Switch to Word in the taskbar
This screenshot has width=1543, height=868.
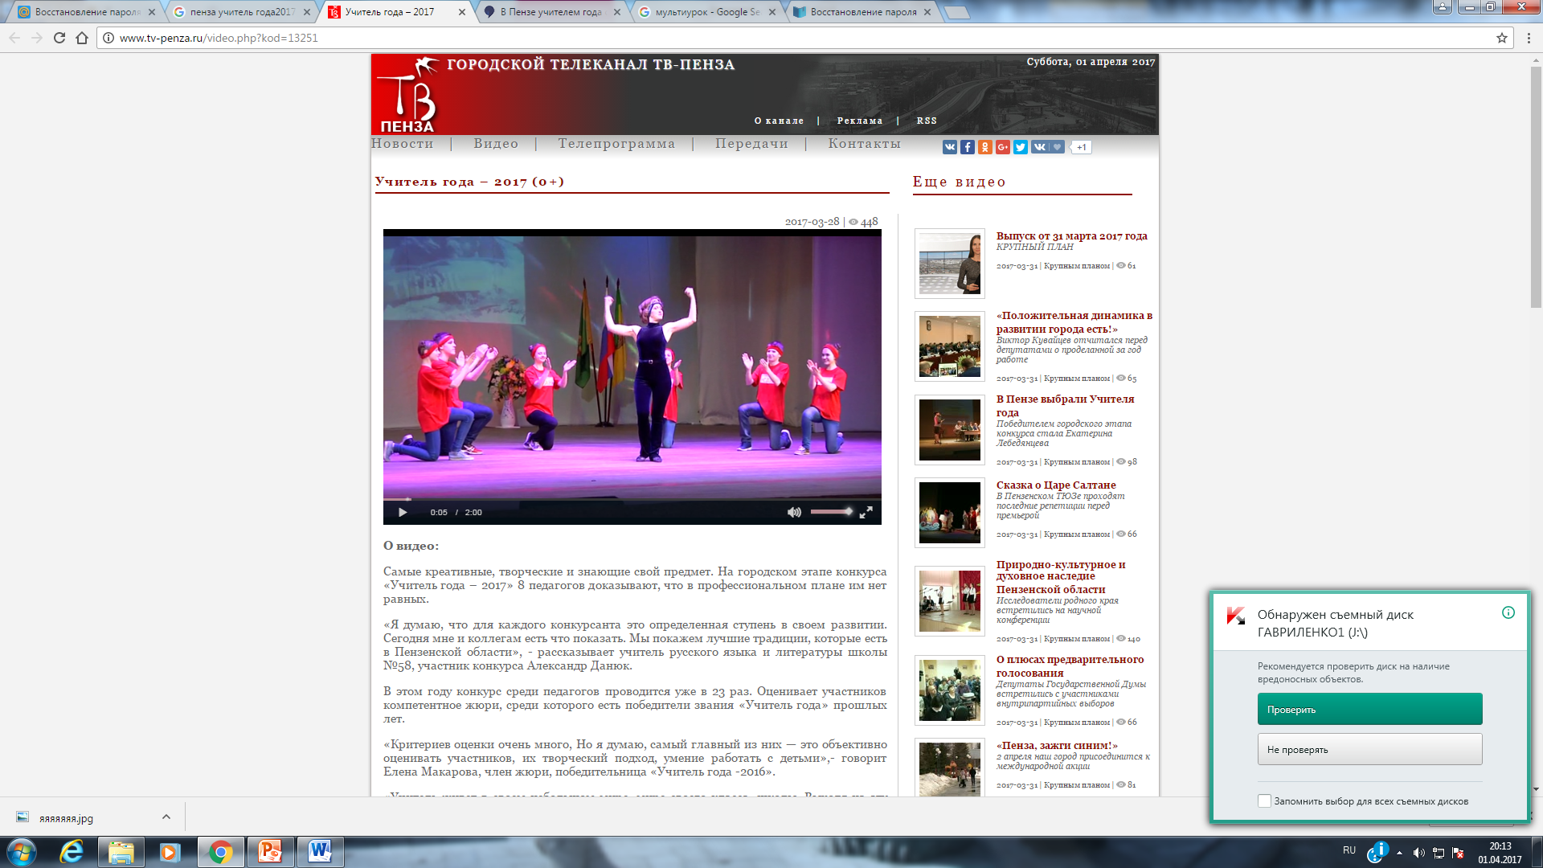[x=320, y=852]
